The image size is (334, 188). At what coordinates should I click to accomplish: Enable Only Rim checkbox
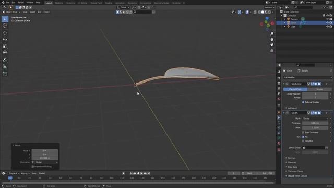click(303, 141)
